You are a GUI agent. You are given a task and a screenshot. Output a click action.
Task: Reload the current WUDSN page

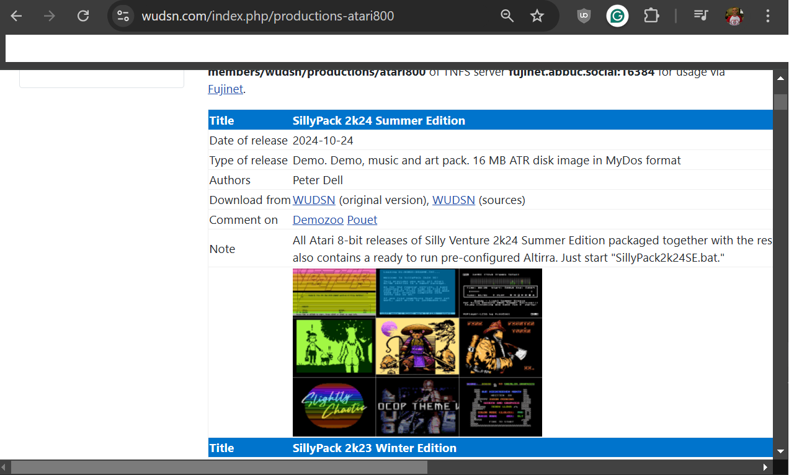(x=82, y=16)
